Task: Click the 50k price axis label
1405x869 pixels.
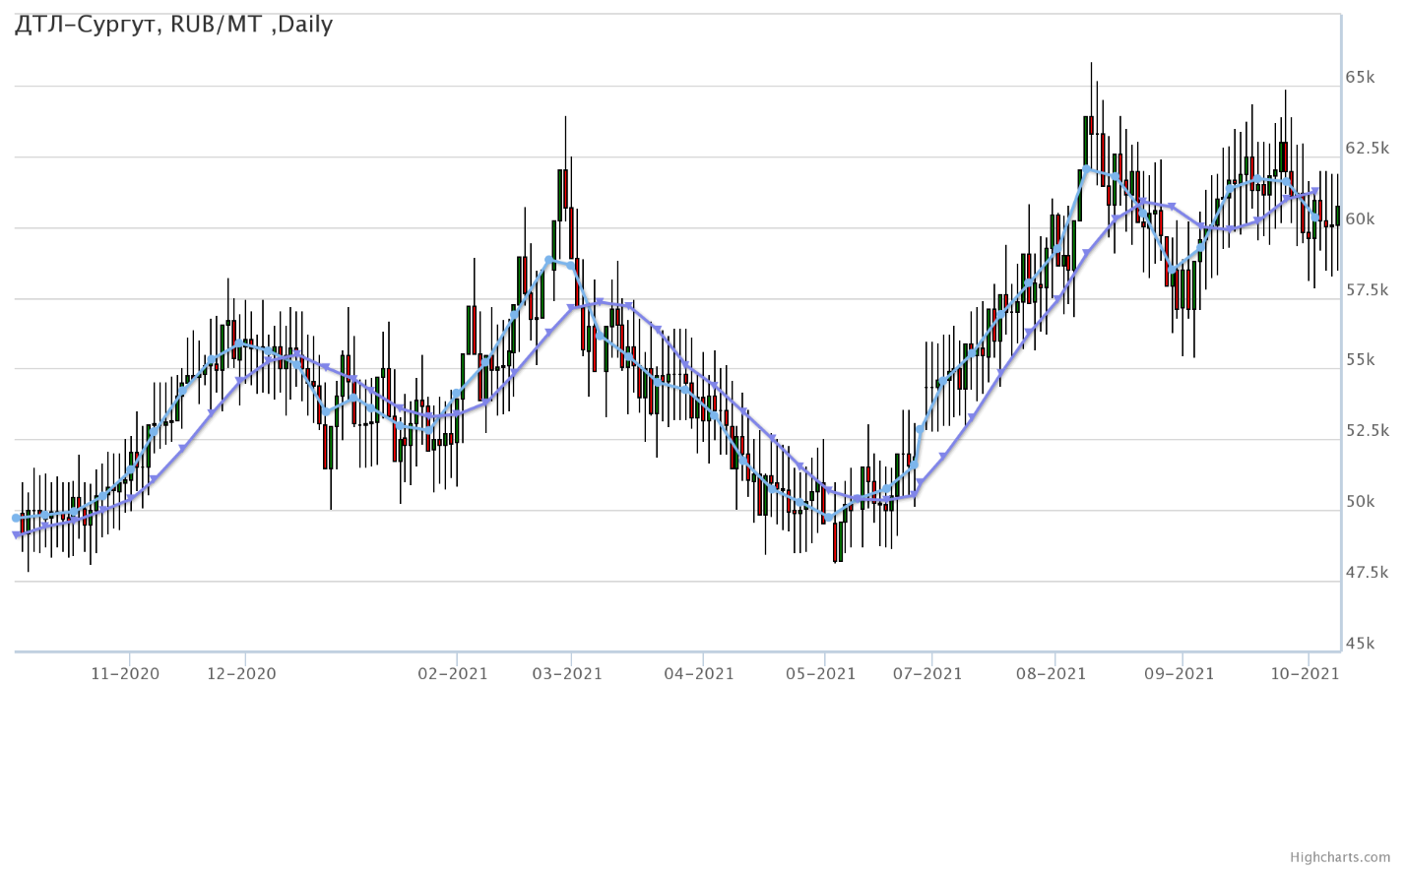Action: point(1360,502)
